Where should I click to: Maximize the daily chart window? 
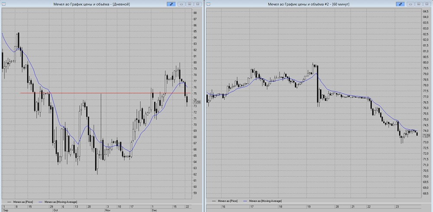[x=190, y=4]
